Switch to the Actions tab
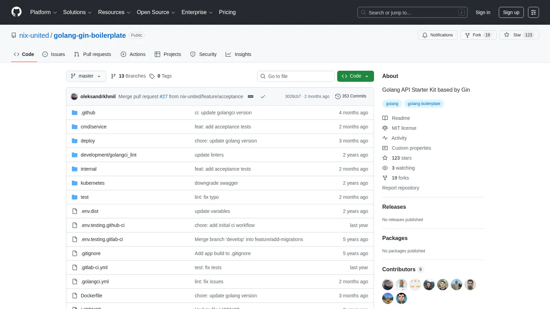The image size is (550, 309). click(133, 54)
